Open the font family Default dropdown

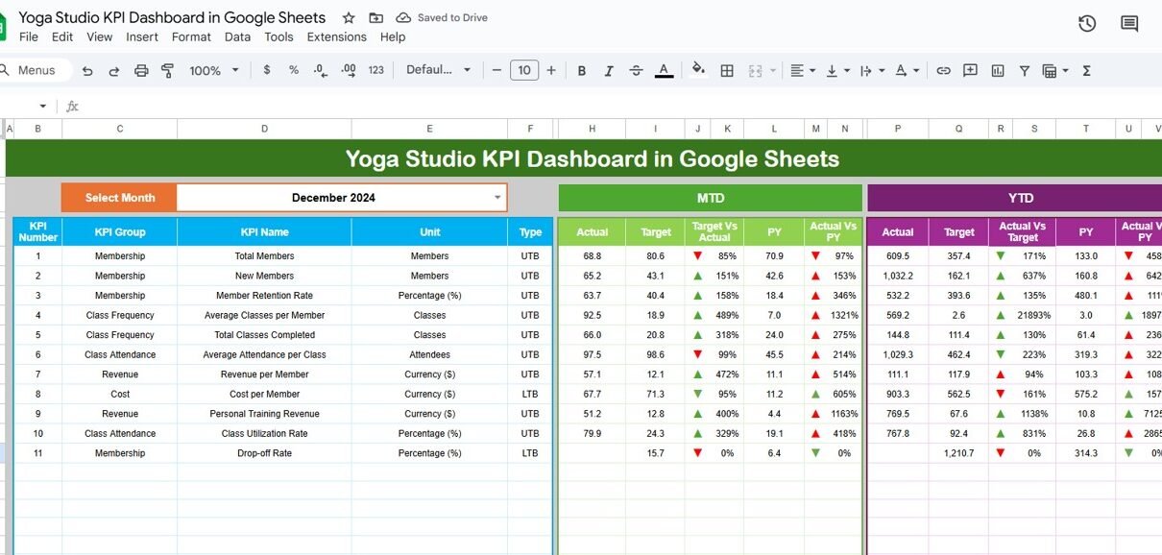click(x=439, y=70)
